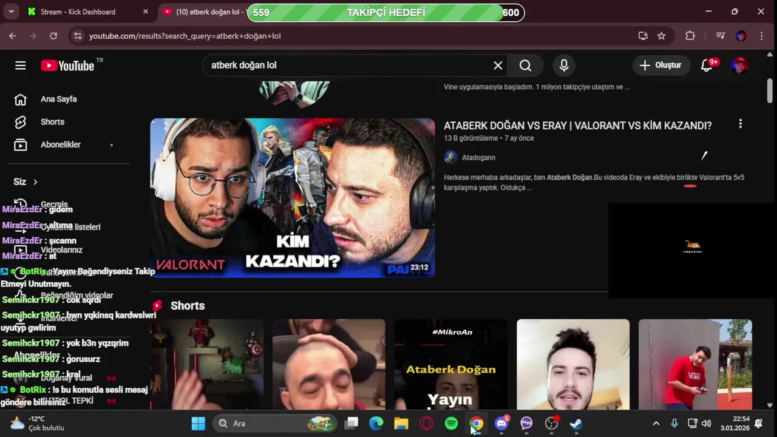Open Chrome three-dot menu
Image resolution: width=777 pixels, height=437 pixels.
coord(761,36)
